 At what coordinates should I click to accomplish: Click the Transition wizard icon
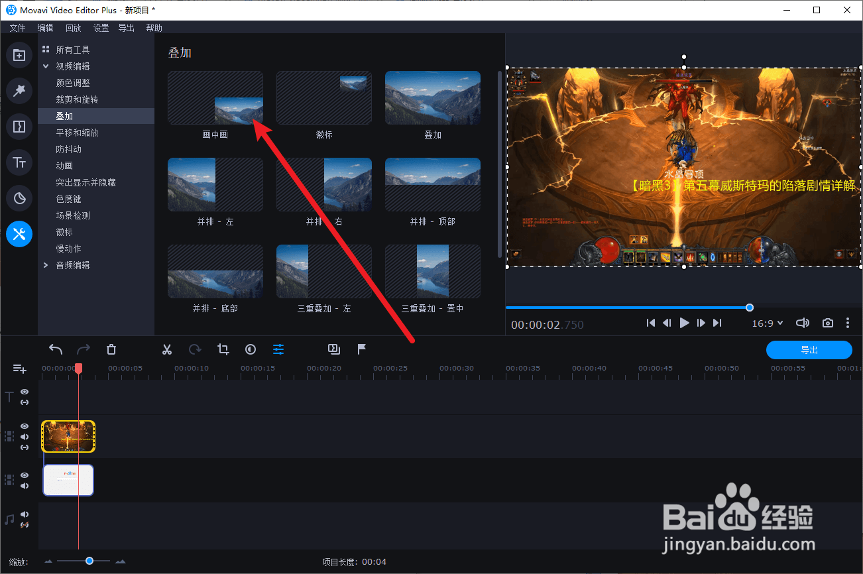click(334, 349)
